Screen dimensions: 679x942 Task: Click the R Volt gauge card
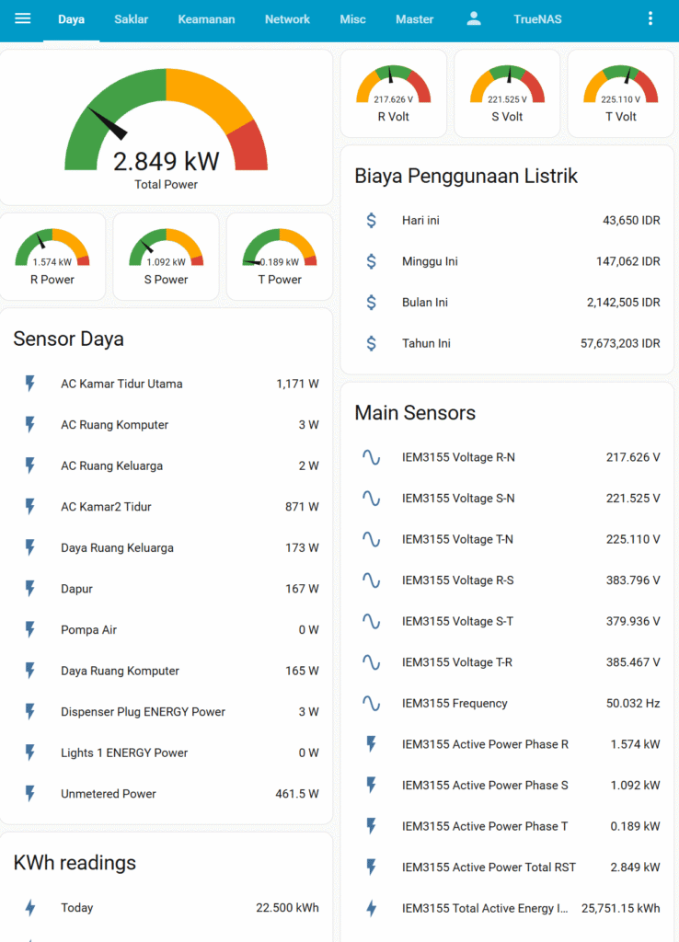(394, 93)
